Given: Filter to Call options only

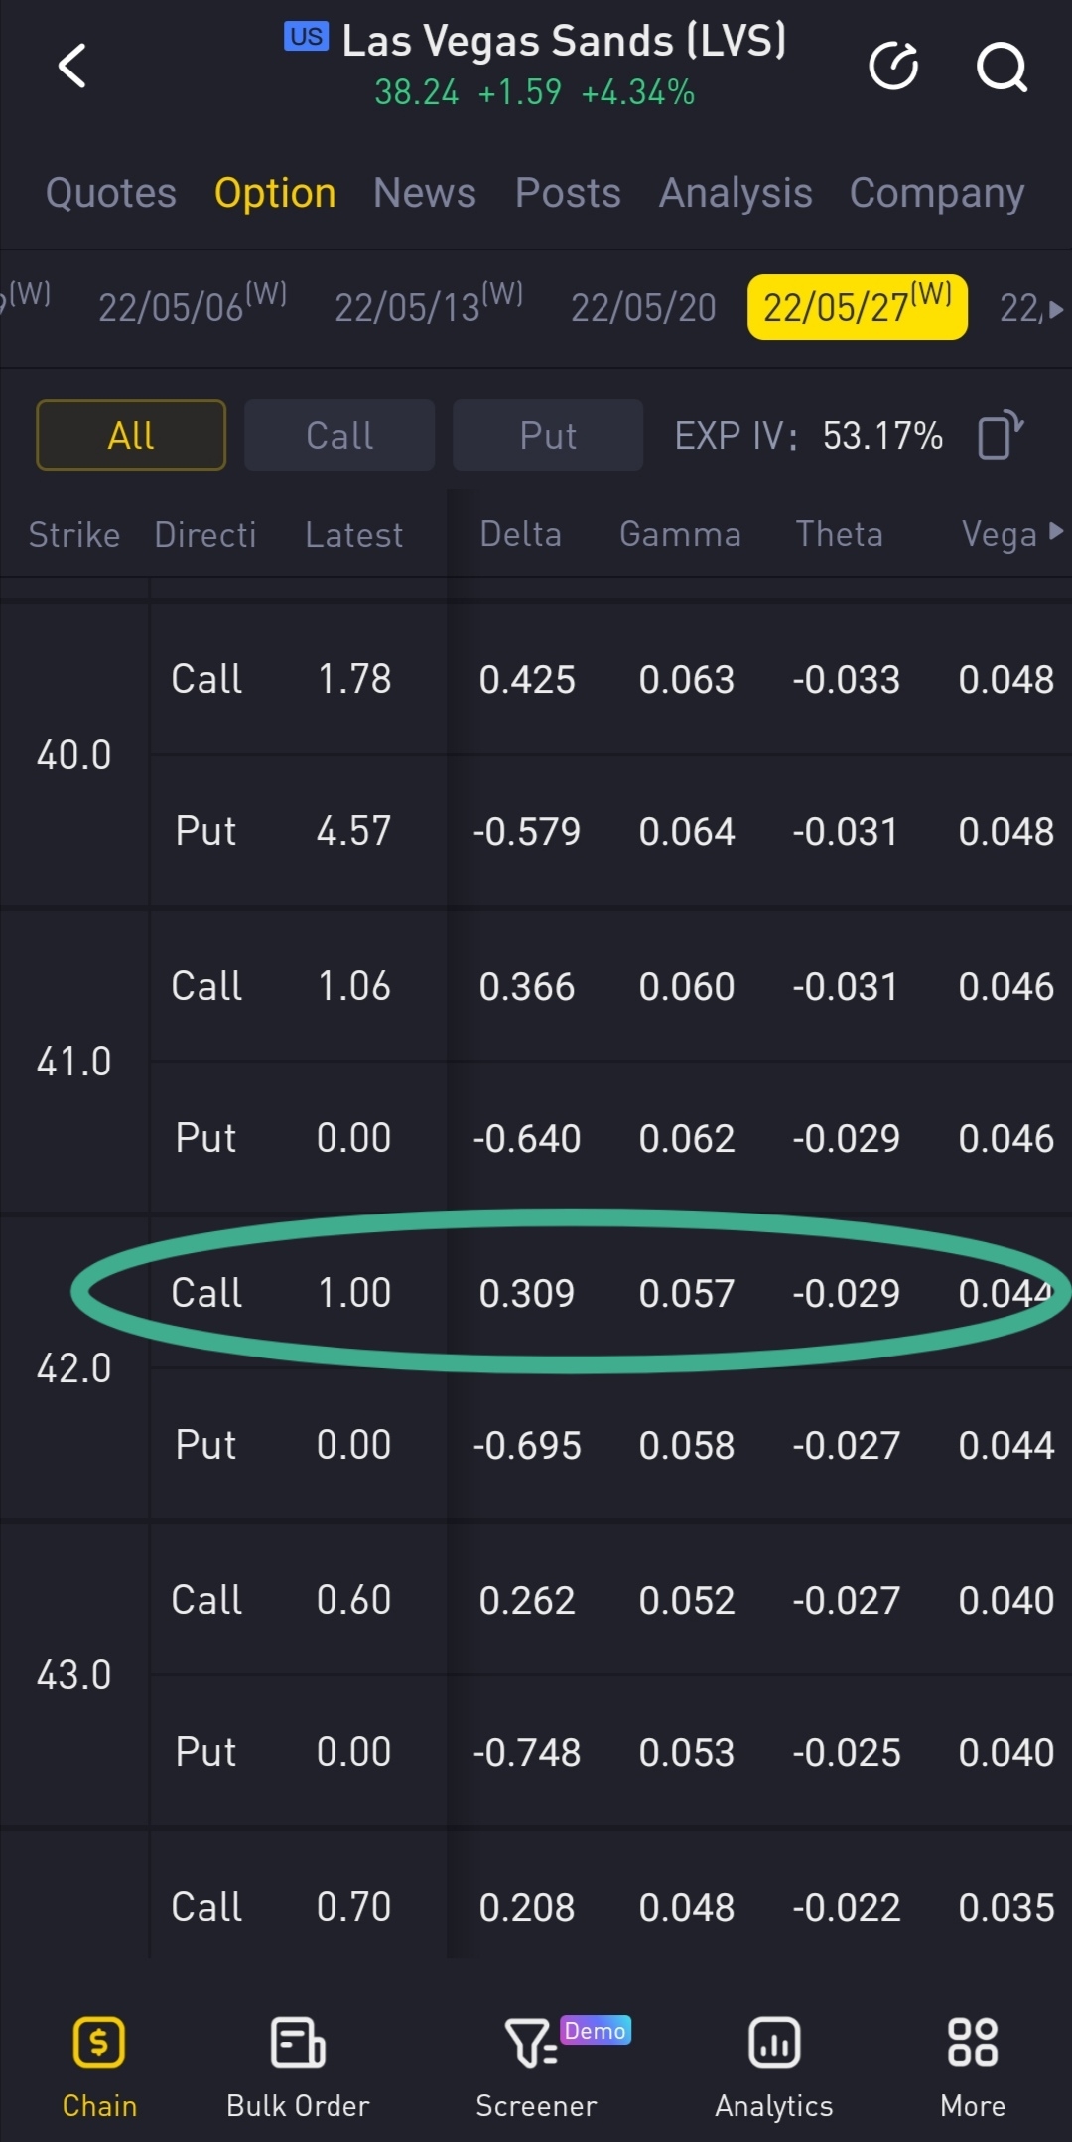Looking at the screenshot, I should [x=339, y=435].
